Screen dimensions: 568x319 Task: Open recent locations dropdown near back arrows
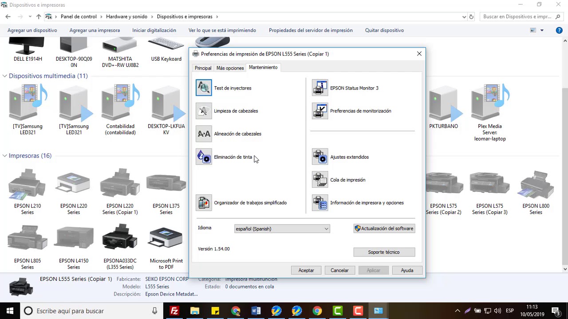tap(29, 17)
